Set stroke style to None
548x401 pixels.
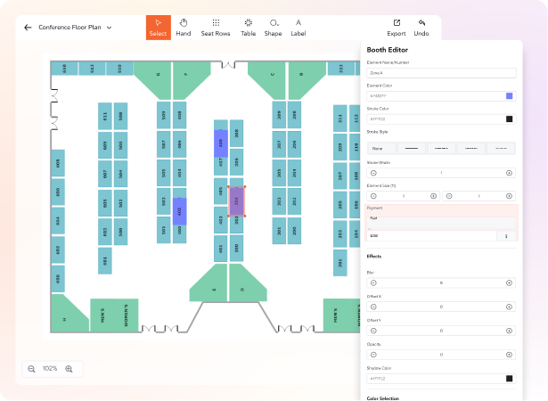[x=381, y=149]
